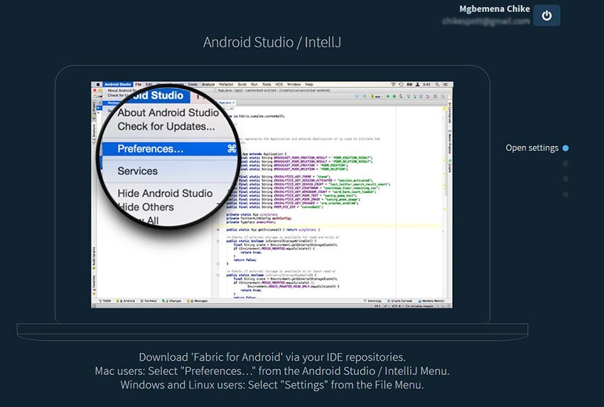Choose Services in the magnified menu
604x407 pixels.
click(x=138, y=171)
